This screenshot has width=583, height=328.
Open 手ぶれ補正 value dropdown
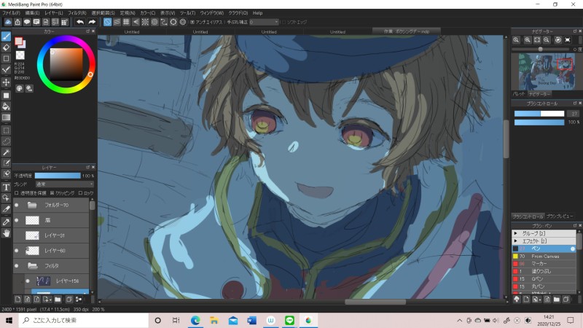(264, 22)
